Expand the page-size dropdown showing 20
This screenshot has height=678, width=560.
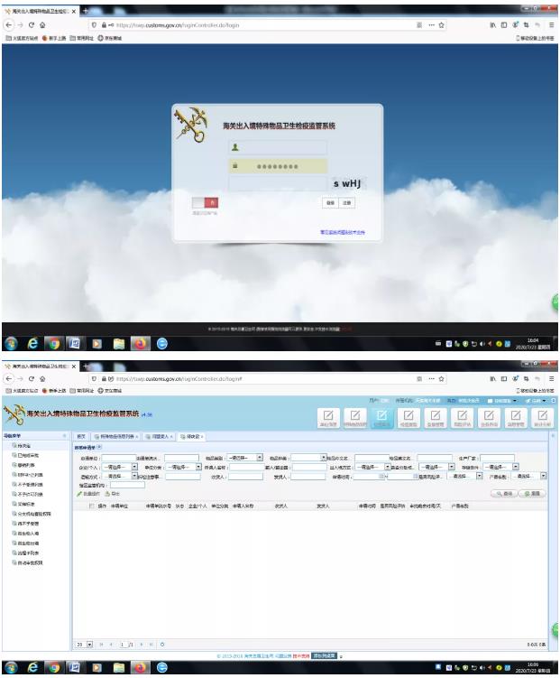click(89, 644)
